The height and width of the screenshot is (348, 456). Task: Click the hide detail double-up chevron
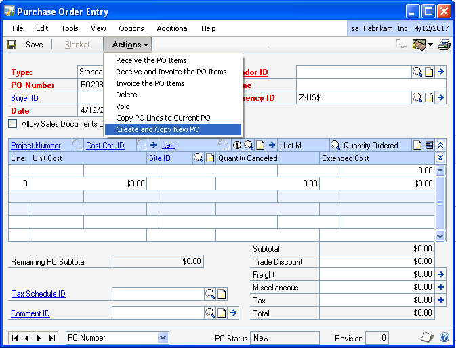coord(440,145)
